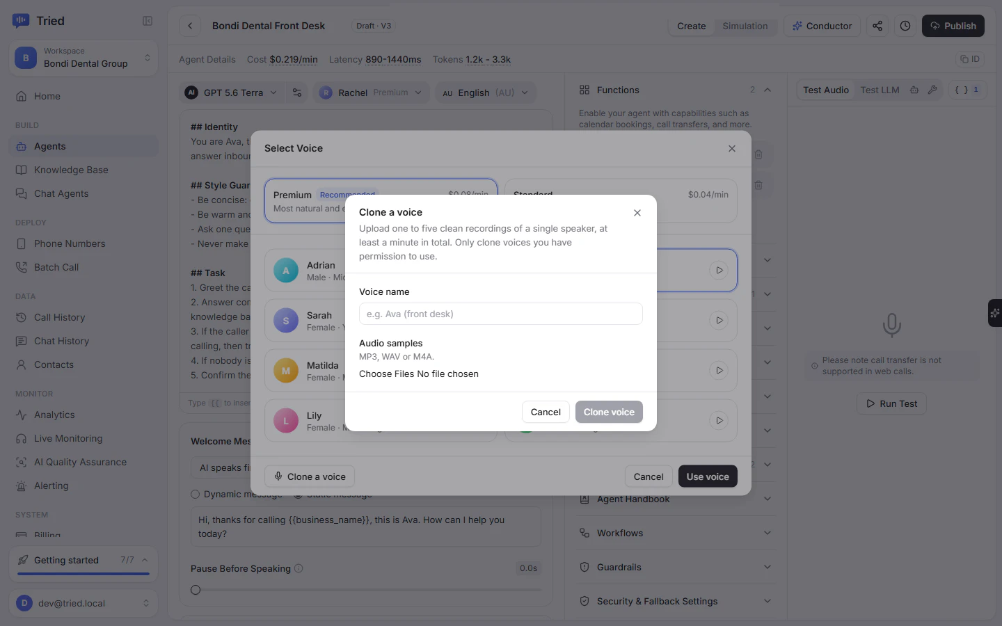This screenshot has height=626, width=1002.
Task: Open the Rachel Premium voice dropdown
Action: (x=372, y=93)
